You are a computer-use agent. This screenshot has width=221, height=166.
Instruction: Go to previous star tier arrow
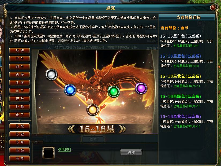pos(71,129)
